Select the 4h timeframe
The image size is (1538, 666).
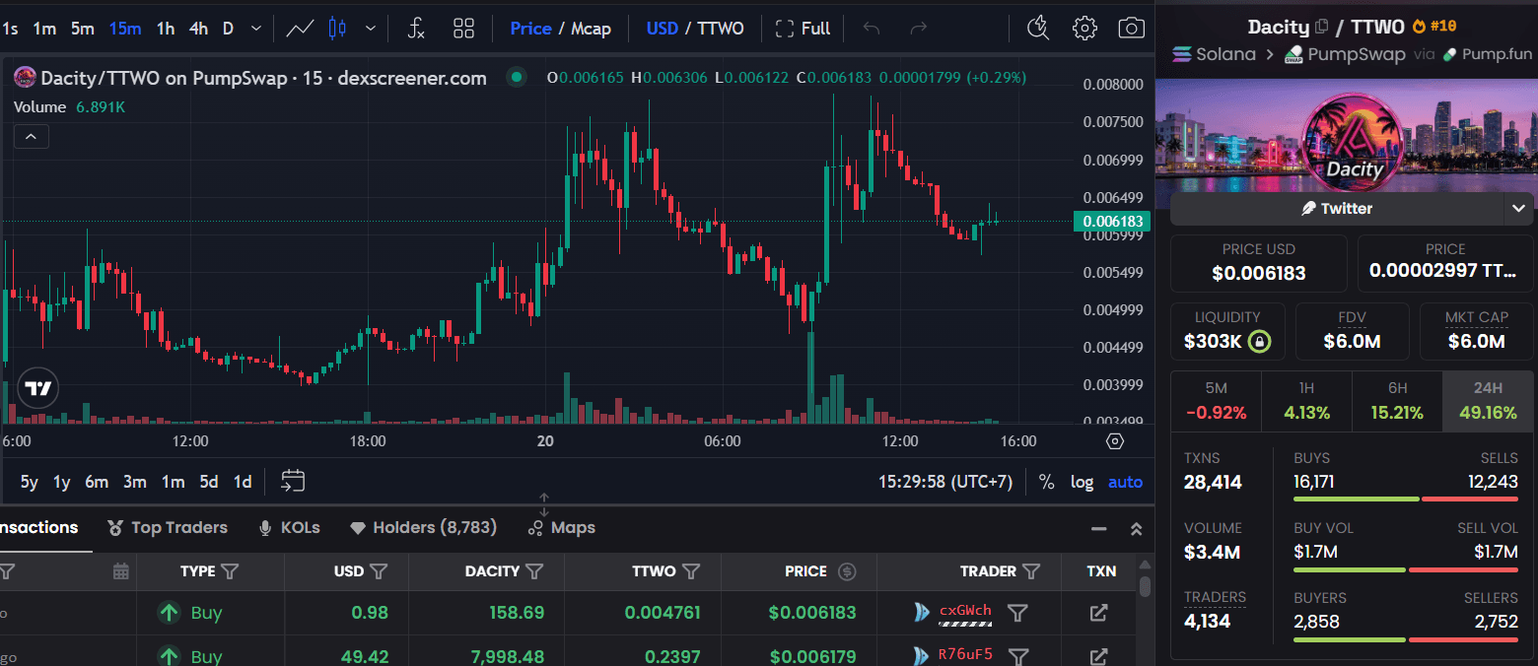[x=198, y=29]
